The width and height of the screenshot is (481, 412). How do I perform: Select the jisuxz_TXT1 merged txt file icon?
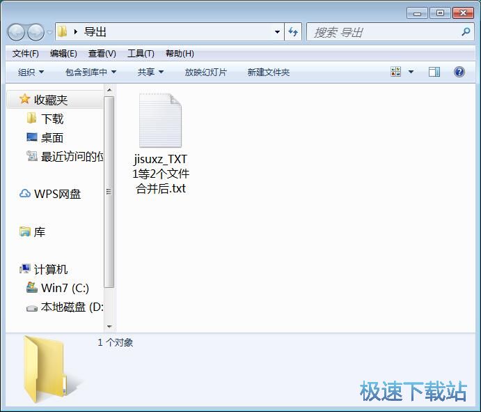pos(160,121)
